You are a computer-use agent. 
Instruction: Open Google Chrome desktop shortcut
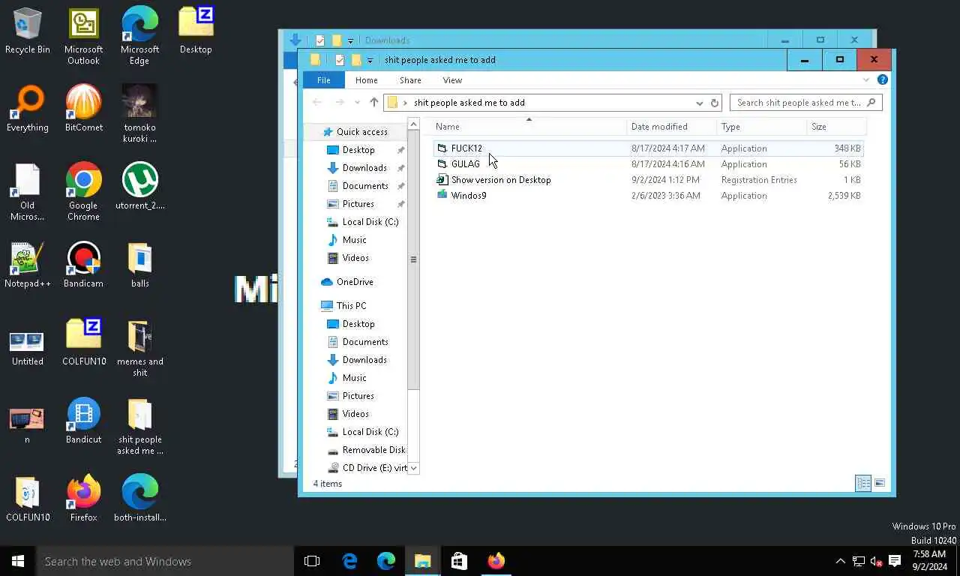pos(83,192)
